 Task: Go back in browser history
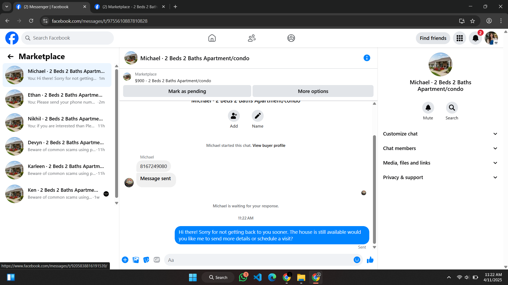tap(7, 21)
